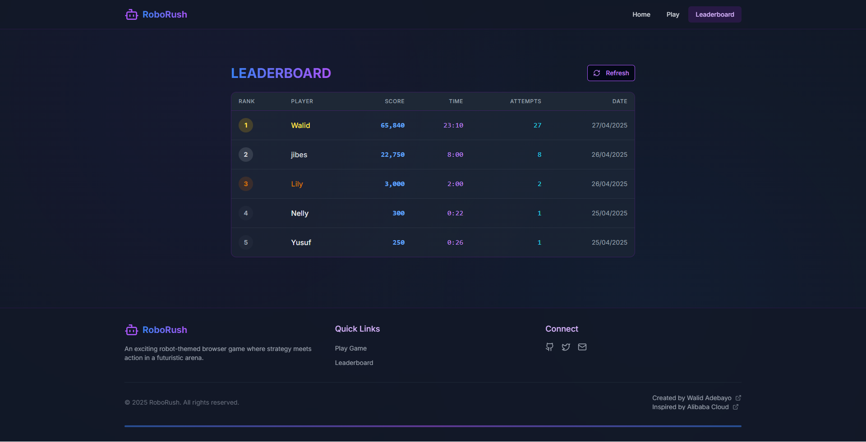The image size is (866, 442).
Task: Select player name jibes
Action: click(x=299, y=155)
